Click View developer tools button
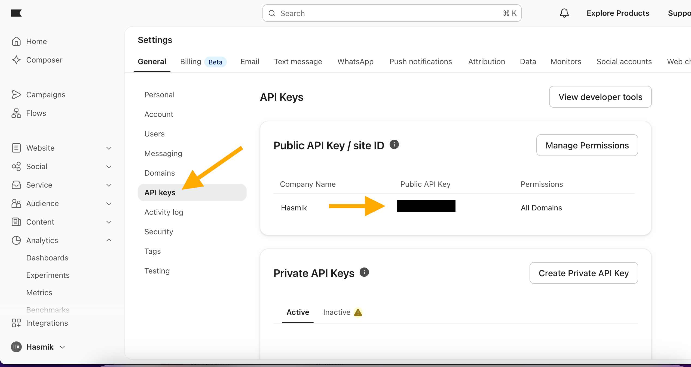The height and width of the screenshot is (367, 691). coord(600,97)
